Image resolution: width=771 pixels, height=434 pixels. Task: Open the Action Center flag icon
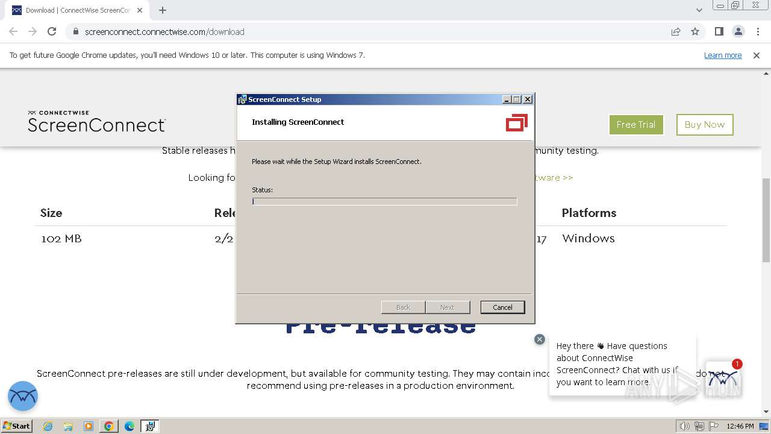[714, 426]
